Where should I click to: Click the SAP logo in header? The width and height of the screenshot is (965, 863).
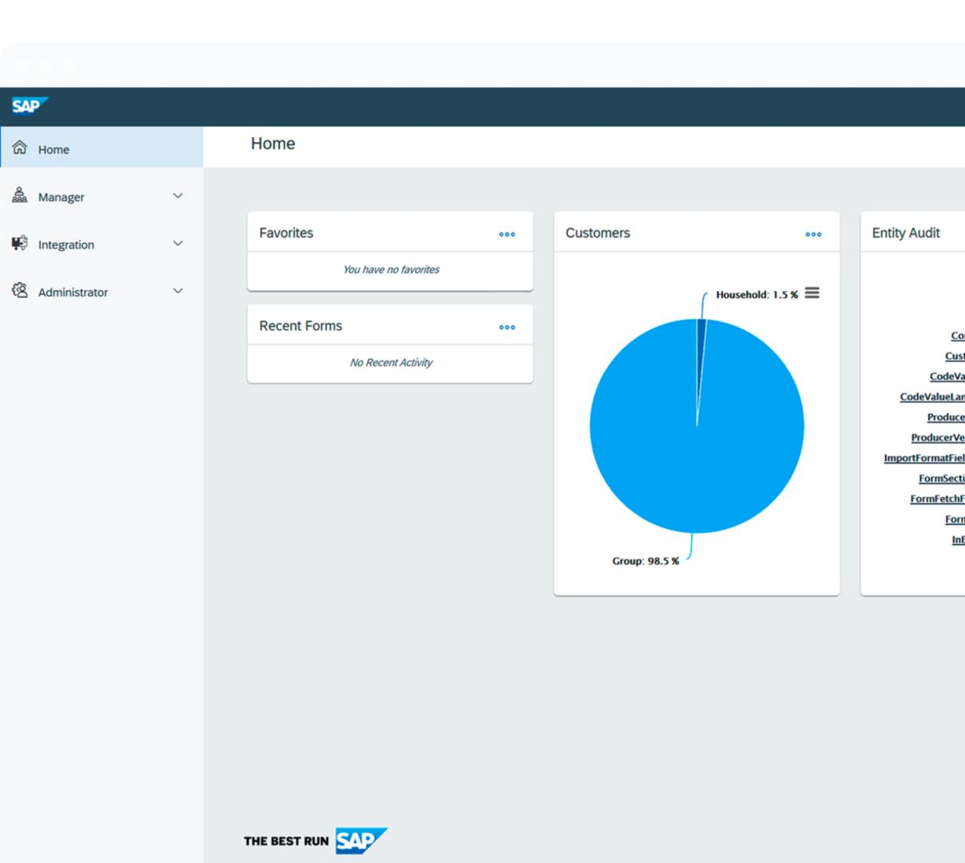pos(29,106)
